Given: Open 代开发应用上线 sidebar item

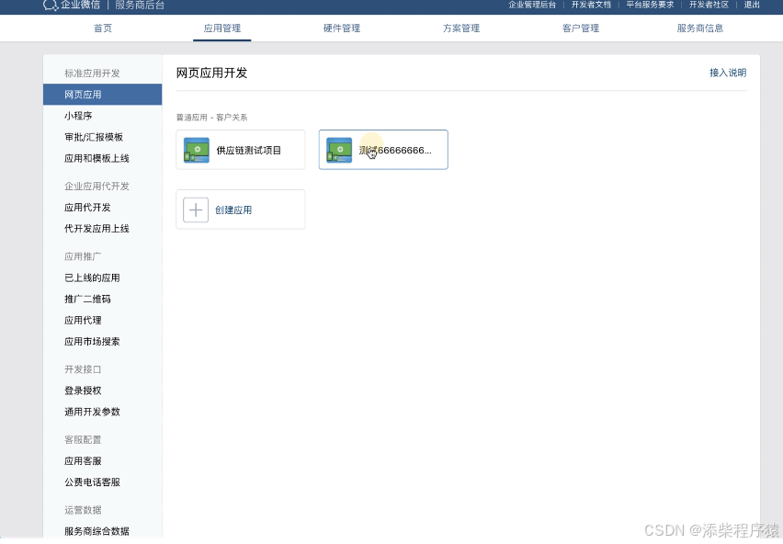Looking at the screenshot, I should click(96, 229).
